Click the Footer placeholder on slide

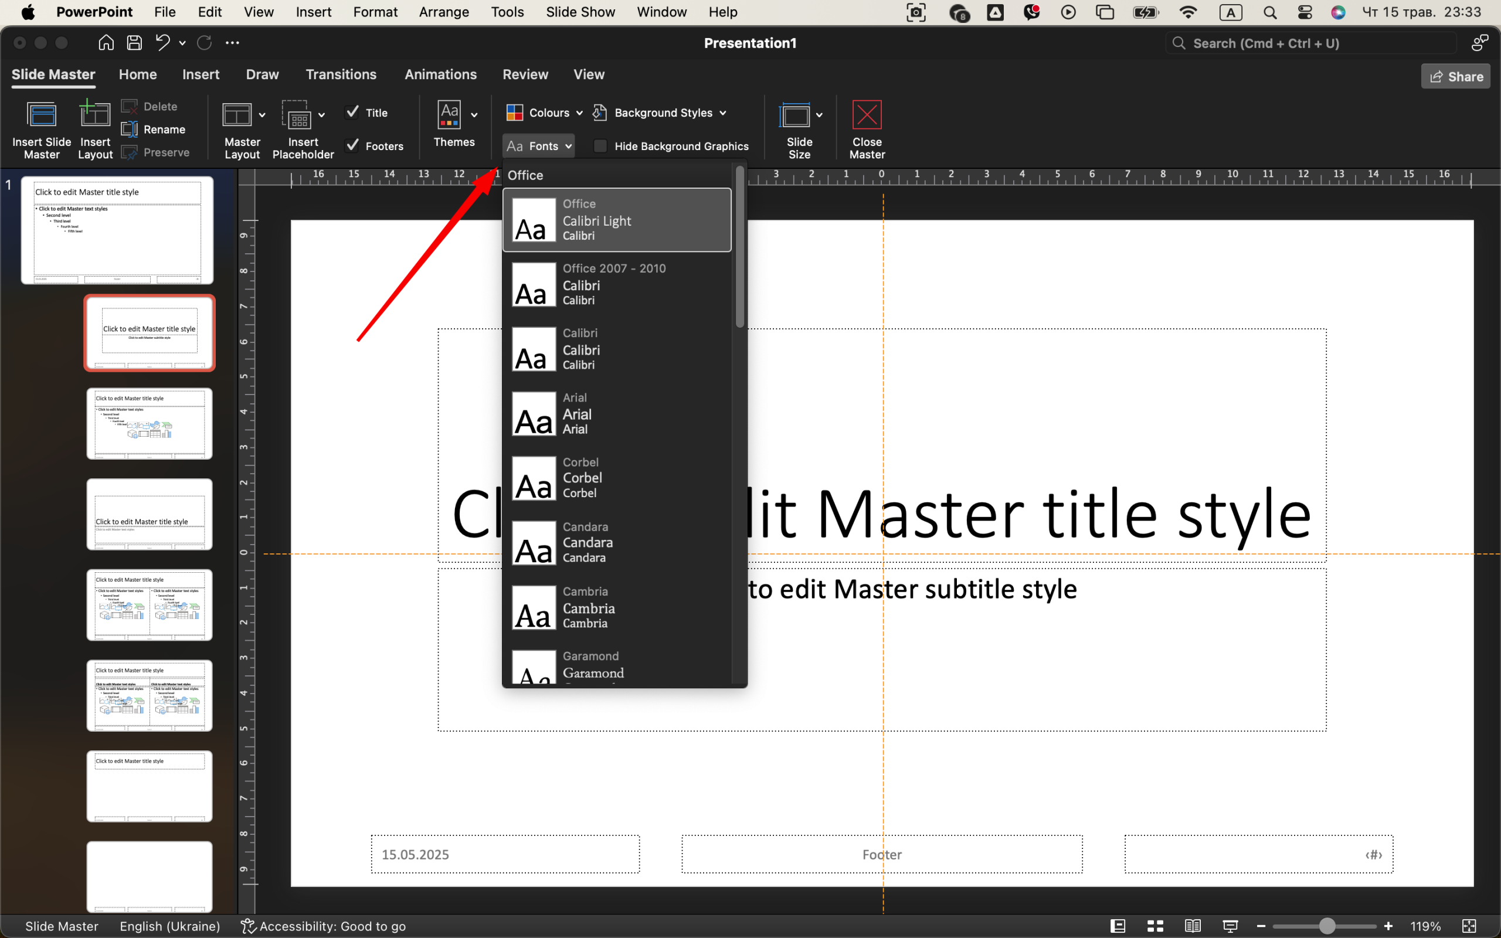point(882,854)
